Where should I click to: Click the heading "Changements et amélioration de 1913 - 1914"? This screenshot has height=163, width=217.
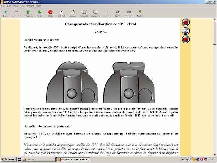click(x=101, y=24)
